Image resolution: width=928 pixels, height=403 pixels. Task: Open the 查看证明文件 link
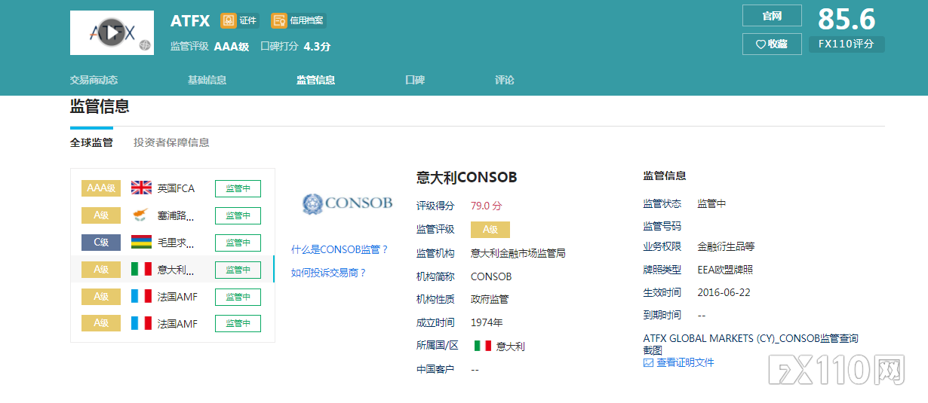pyautogui.click(x=685, y=363)
